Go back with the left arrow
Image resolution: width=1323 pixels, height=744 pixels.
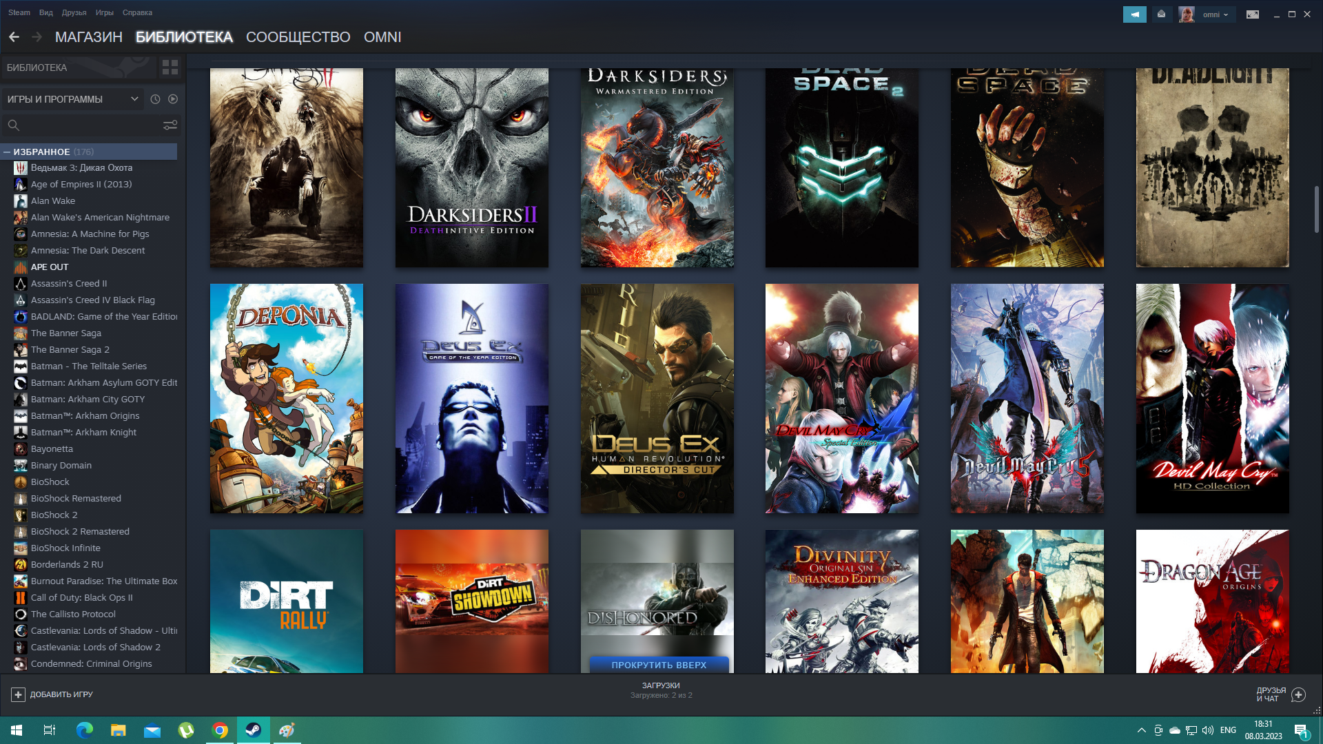14,37
